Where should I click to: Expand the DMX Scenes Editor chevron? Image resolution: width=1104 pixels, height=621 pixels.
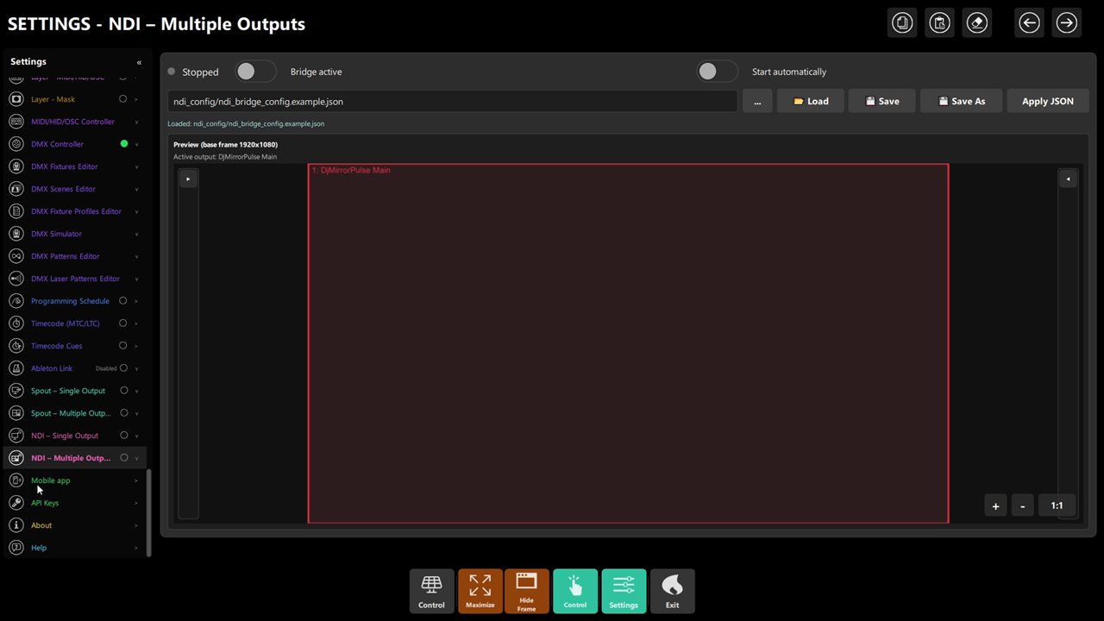[136, 189]
